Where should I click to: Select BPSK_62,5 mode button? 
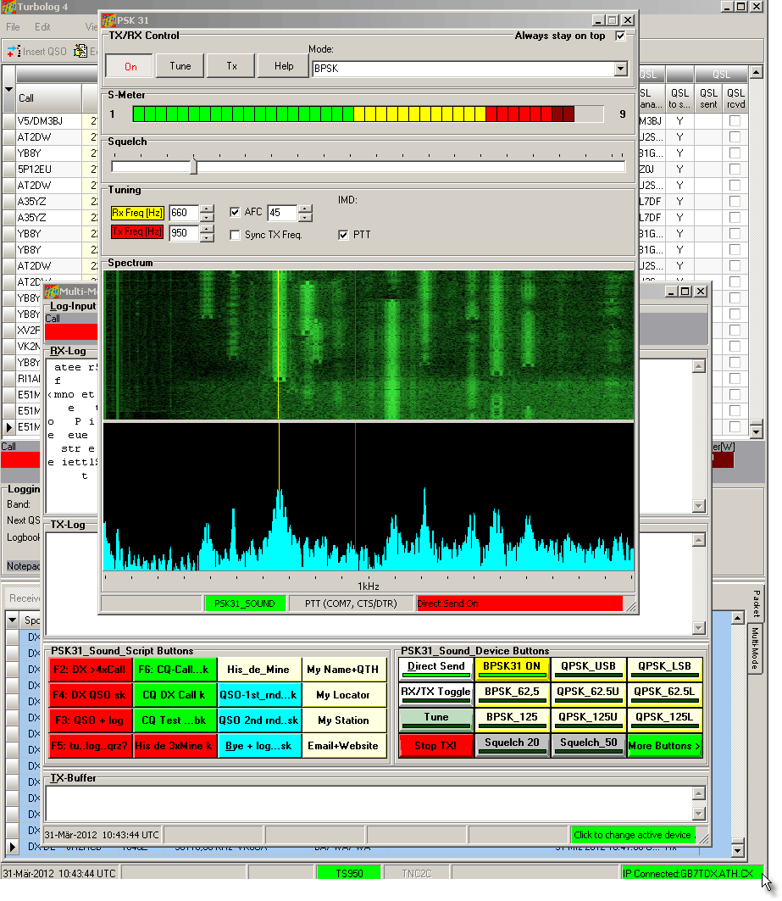pyautogui.click(x=512, y=695)
